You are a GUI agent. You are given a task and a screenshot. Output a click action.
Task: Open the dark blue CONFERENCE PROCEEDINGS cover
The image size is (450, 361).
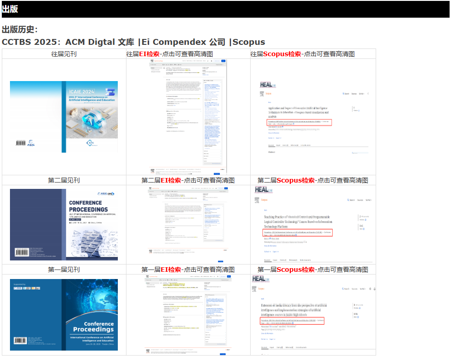(x=64, y=225)
